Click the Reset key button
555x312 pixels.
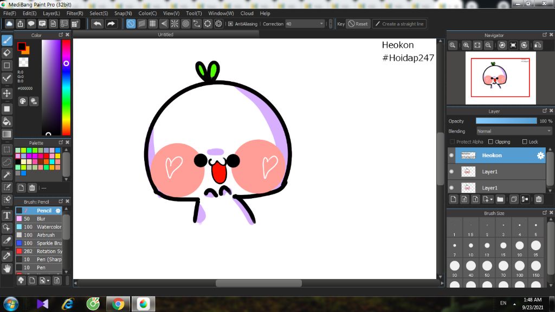358,24
